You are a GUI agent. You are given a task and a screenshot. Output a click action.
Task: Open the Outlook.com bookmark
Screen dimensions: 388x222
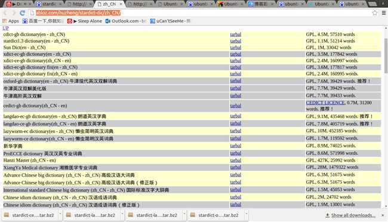(125, 21)
